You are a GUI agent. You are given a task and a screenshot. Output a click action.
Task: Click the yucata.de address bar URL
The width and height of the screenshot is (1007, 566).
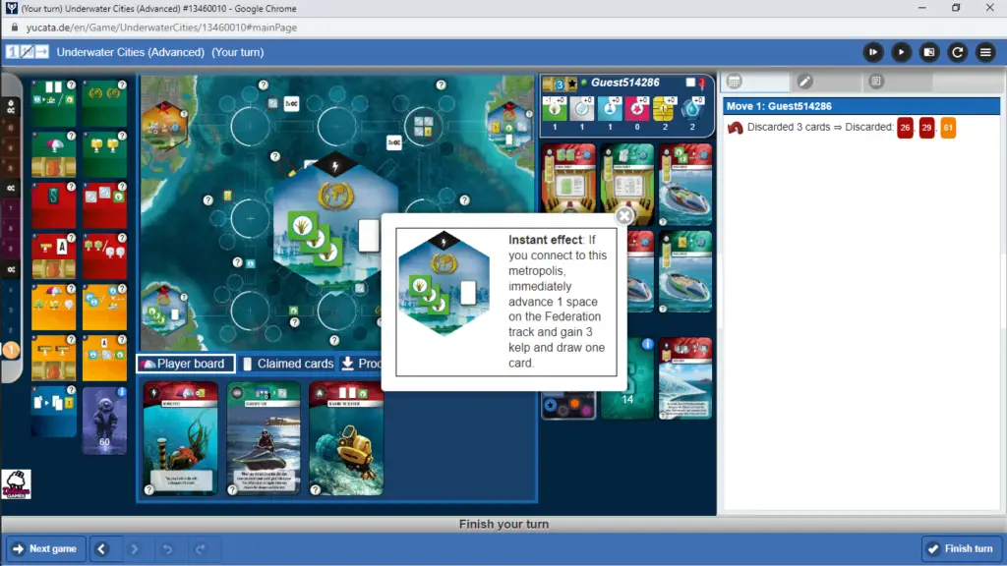(x=161, y=28)
